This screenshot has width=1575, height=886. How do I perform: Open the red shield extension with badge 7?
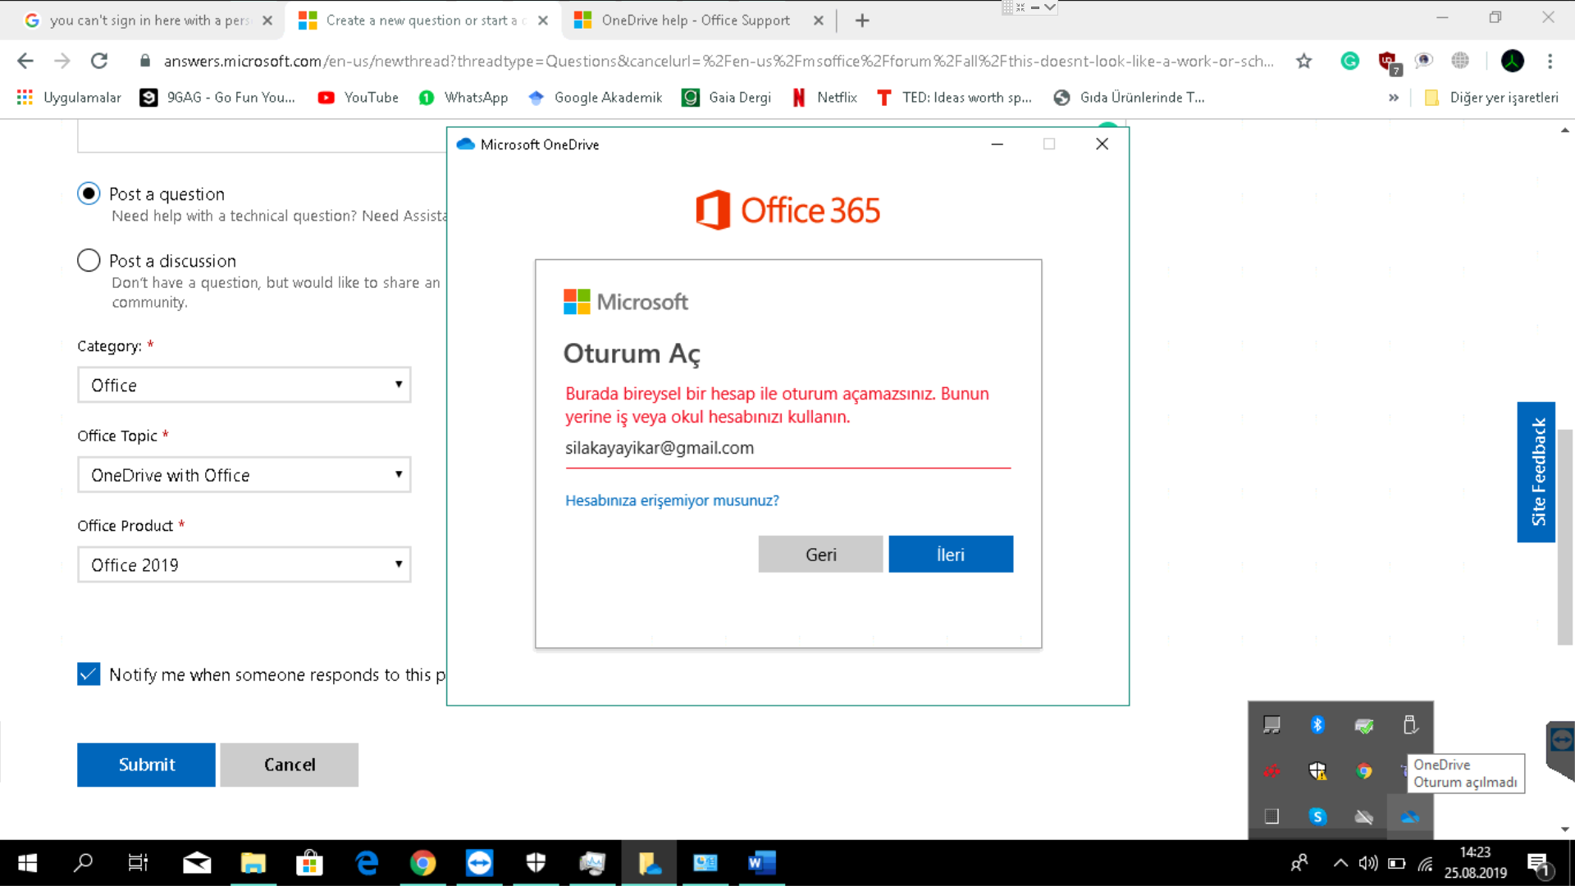point(1388,62)
